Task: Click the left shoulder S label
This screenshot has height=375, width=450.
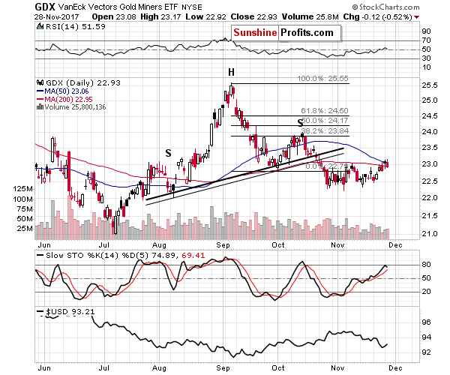Action: pos(168,153)
